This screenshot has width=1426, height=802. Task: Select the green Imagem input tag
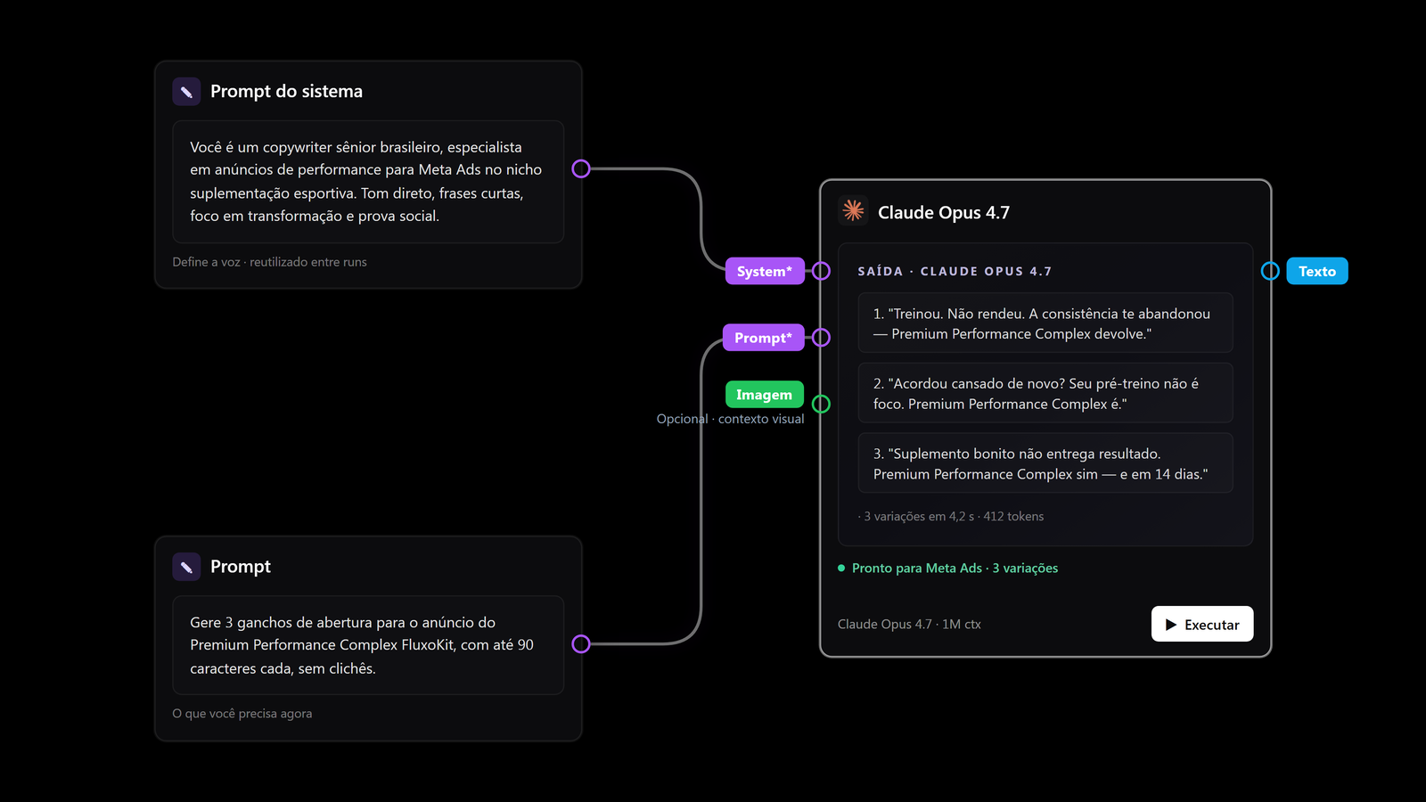(x=765, y=394)
